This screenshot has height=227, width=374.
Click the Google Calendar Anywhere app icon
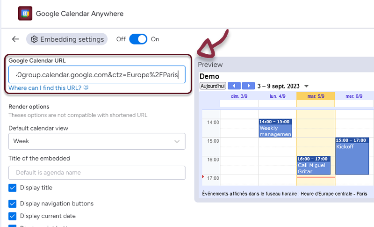[25, 14]
